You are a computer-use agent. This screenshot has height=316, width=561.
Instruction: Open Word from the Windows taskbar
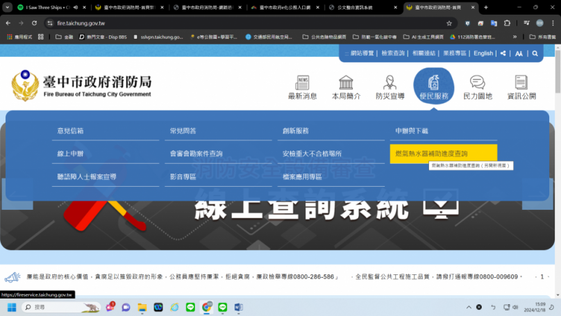coord(238,307)
